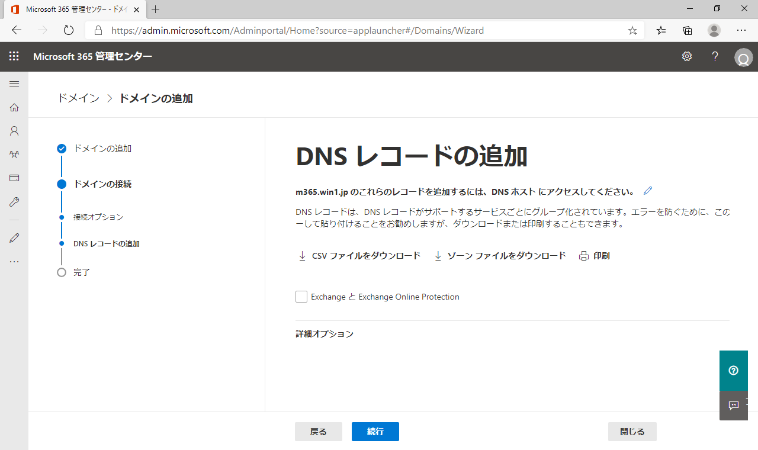This screenshot has width=758, height=450.
Task: Open settings gear in header
Action: (x=687, y=56)
